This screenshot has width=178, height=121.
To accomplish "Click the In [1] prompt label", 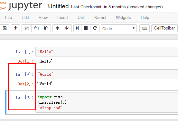I will pos(24,52).
